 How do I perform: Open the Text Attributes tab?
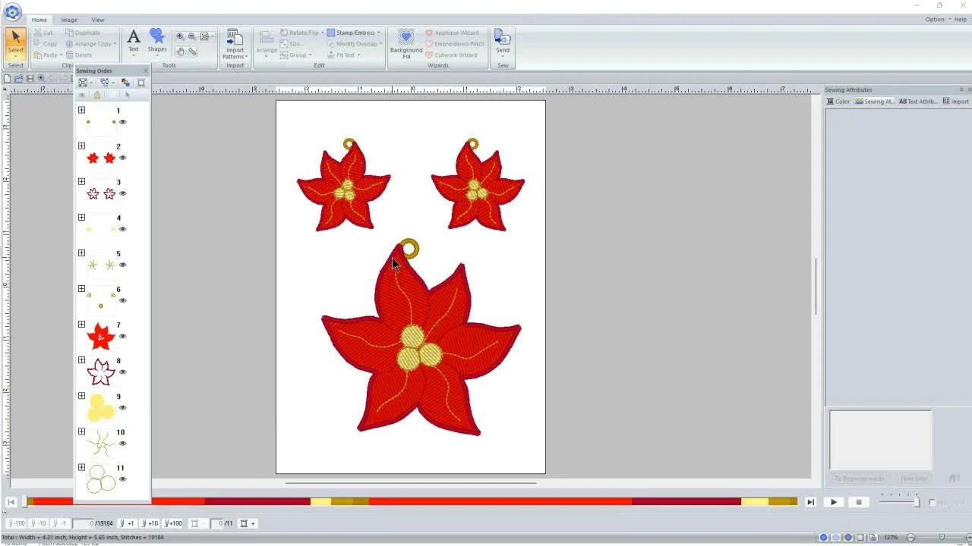pyautogui.click(x=918, y=102)
